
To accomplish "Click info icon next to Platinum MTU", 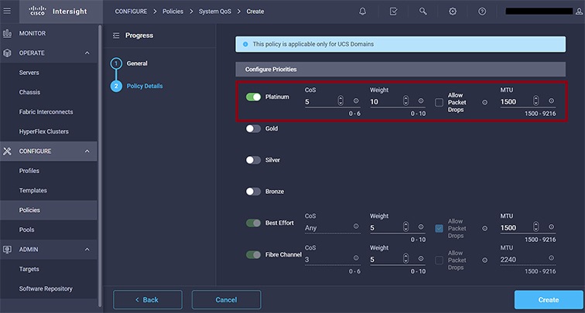I will pos(551,101).
